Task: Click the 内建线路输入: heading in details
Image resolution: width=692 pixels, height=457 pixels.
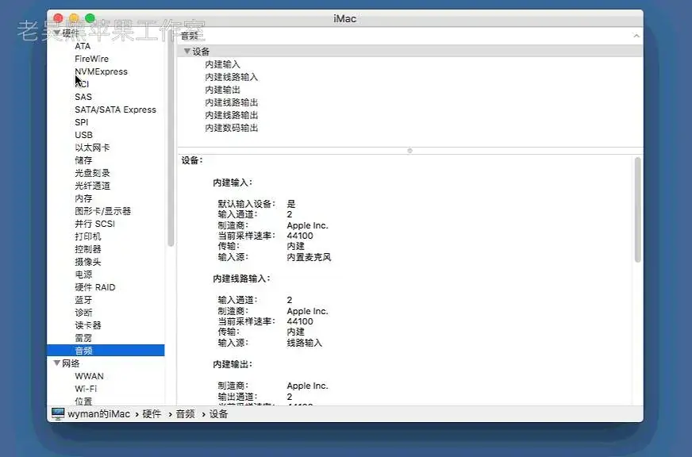Action: (x=241, y=278)
